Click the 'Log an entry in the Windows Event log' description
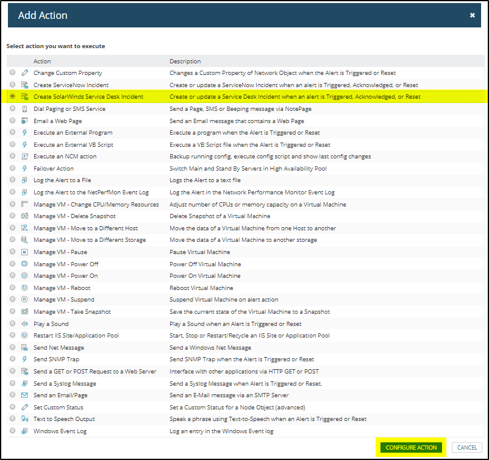Screen dimensions: 489x460 click(x=221, y=431)
